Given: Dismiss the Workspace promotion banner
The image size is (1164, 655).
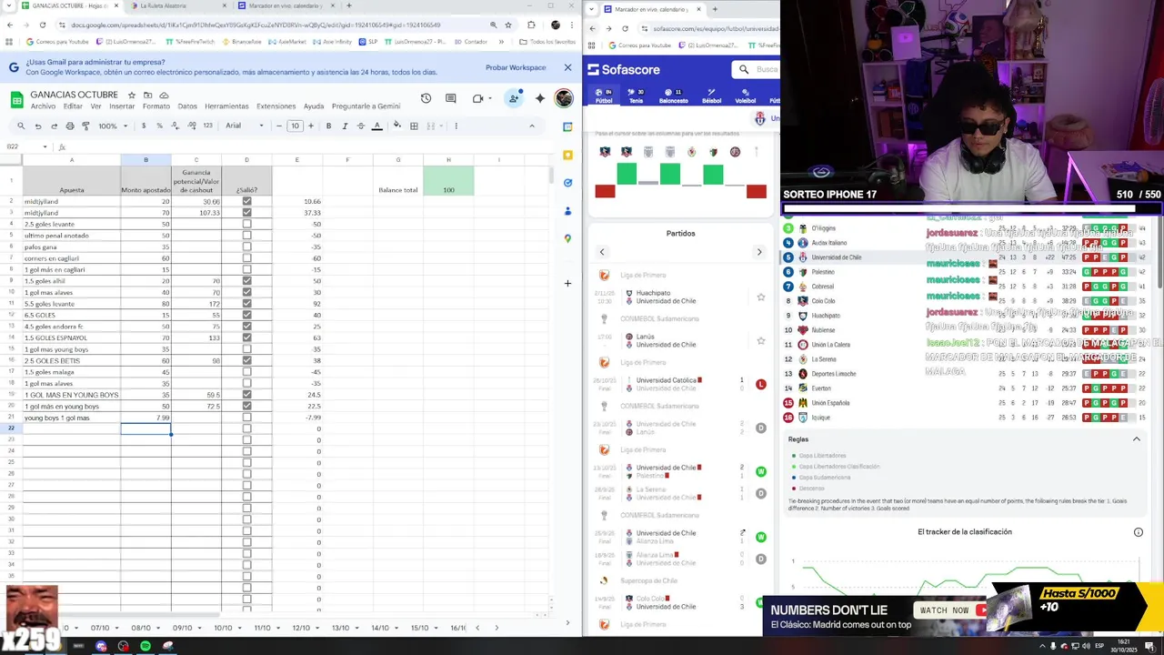Looking at the screenshot, I should pyautogui.click(x=567, y=67).
